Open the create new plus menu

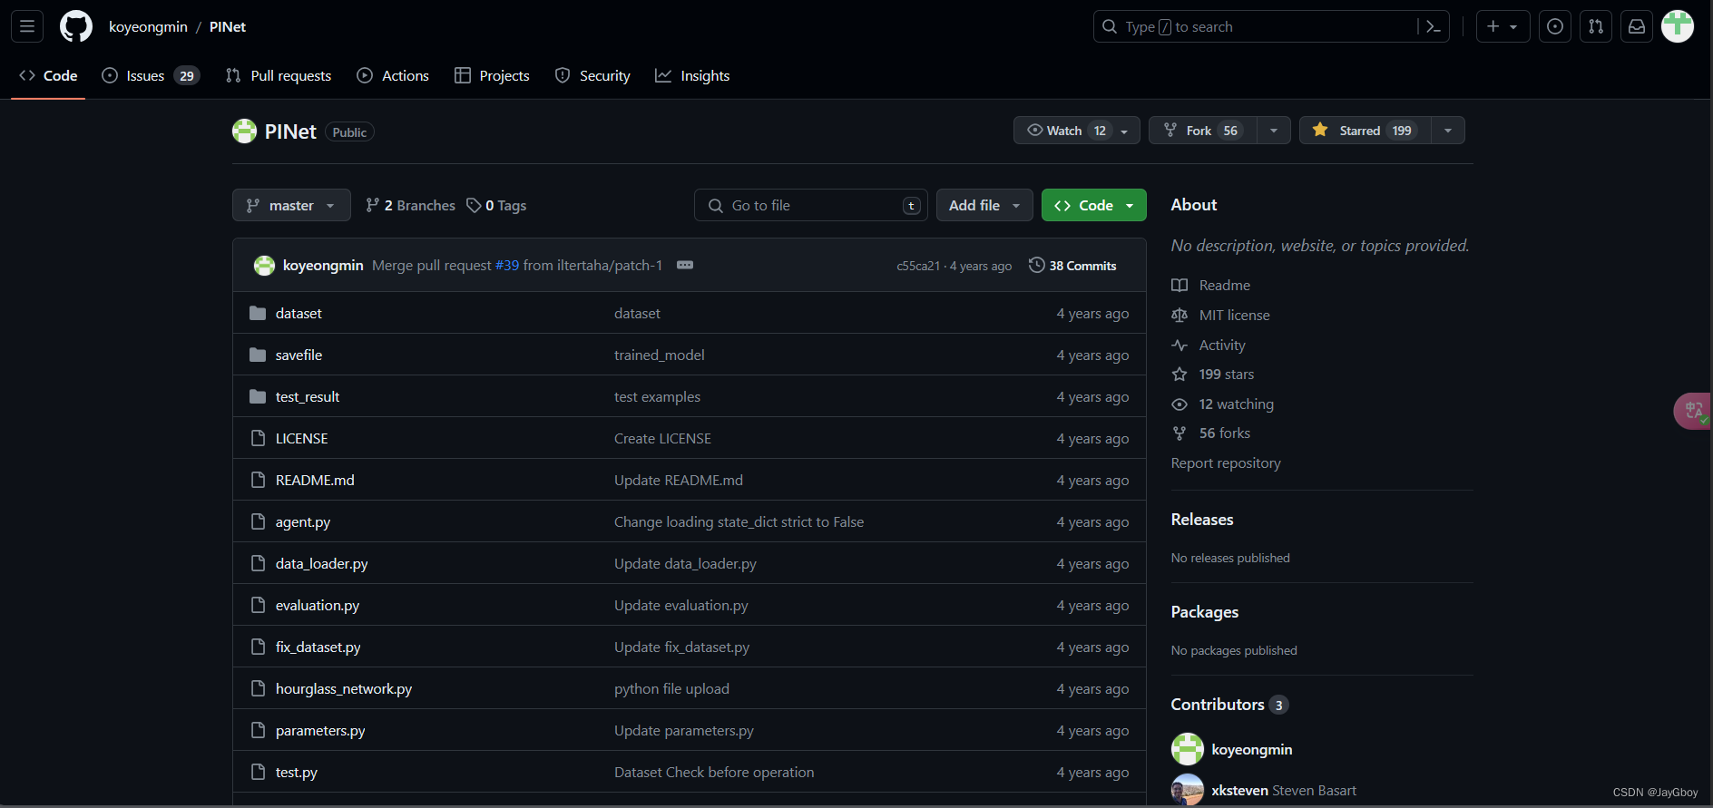click(1503, 26)
